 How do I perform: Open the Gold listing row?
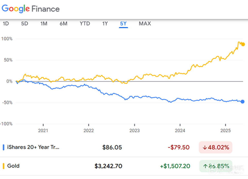pos(13,166)
